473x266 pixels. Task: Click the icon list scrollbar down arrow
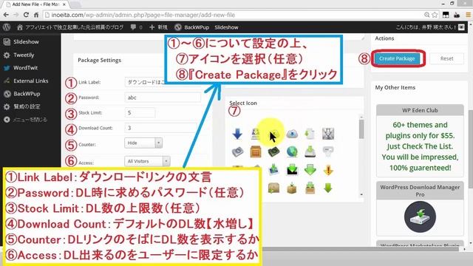361,194
